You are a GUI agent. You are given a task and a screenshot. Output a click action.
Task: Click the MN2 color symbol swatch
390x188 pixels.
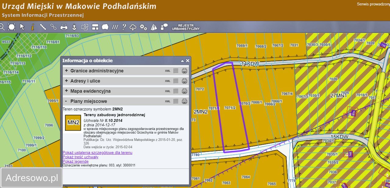[73, 123]
